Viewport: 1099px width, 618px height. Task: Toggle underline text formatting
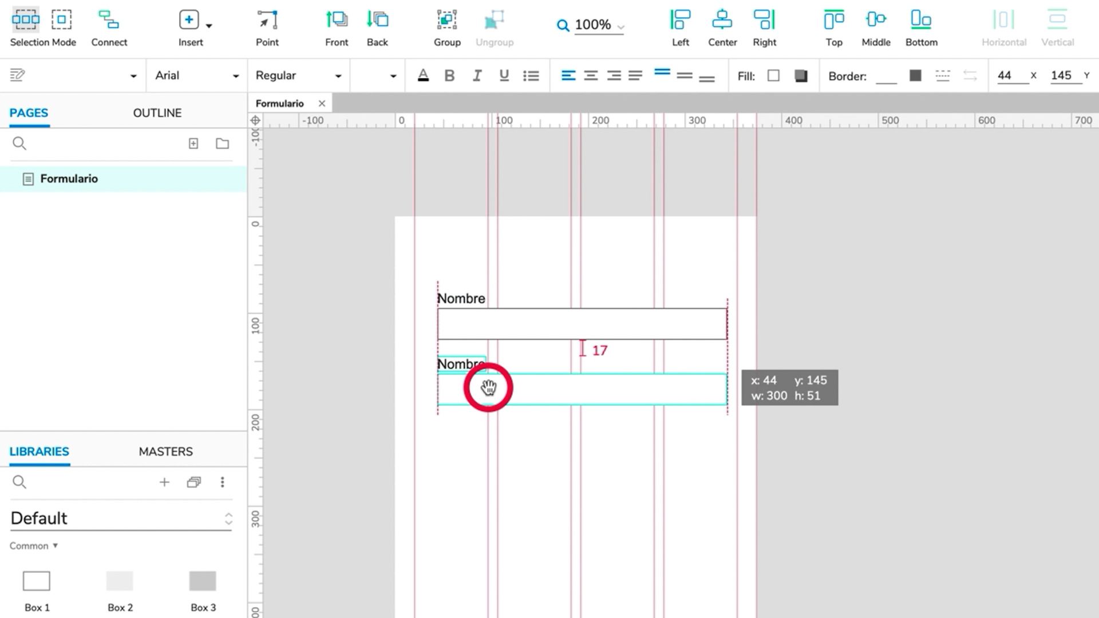click(x=504, y=76)
